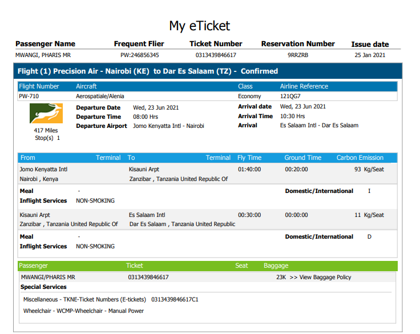Select ground time 00:20:00

(297, 170)
